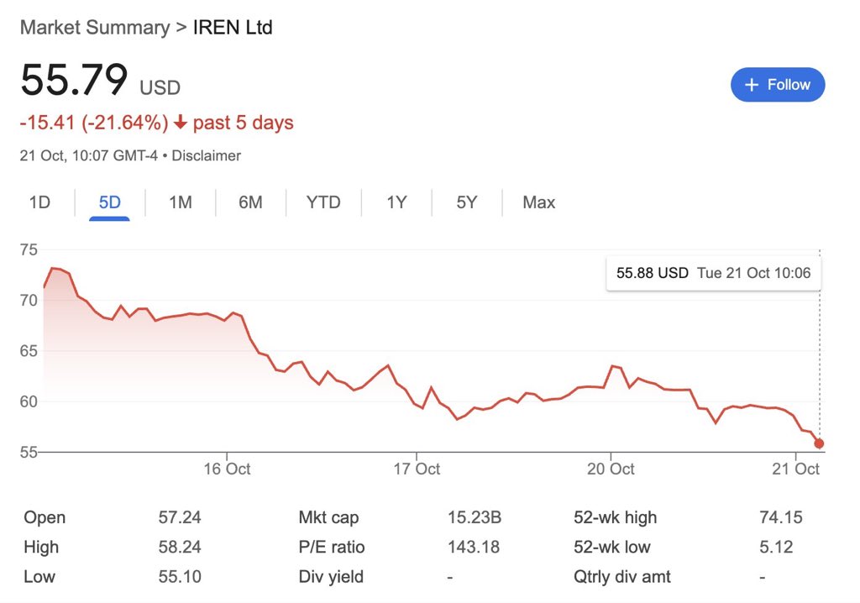Select the Follow plus icon

[752, 84]
